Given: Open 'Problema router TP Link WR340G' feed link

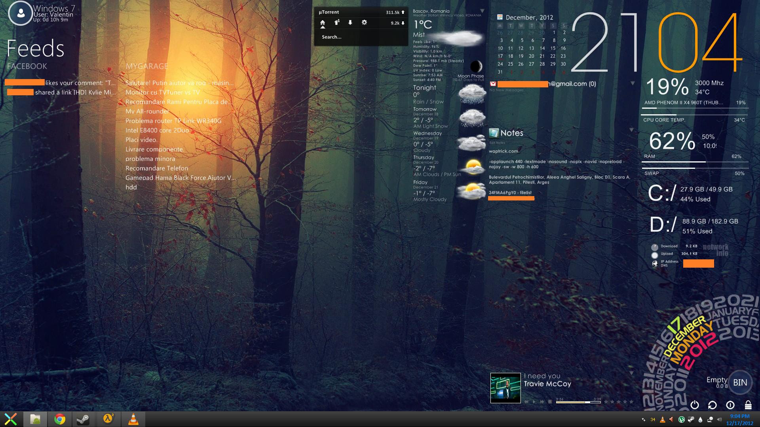Looking at the screenshot, I should (x=173, y=121).
